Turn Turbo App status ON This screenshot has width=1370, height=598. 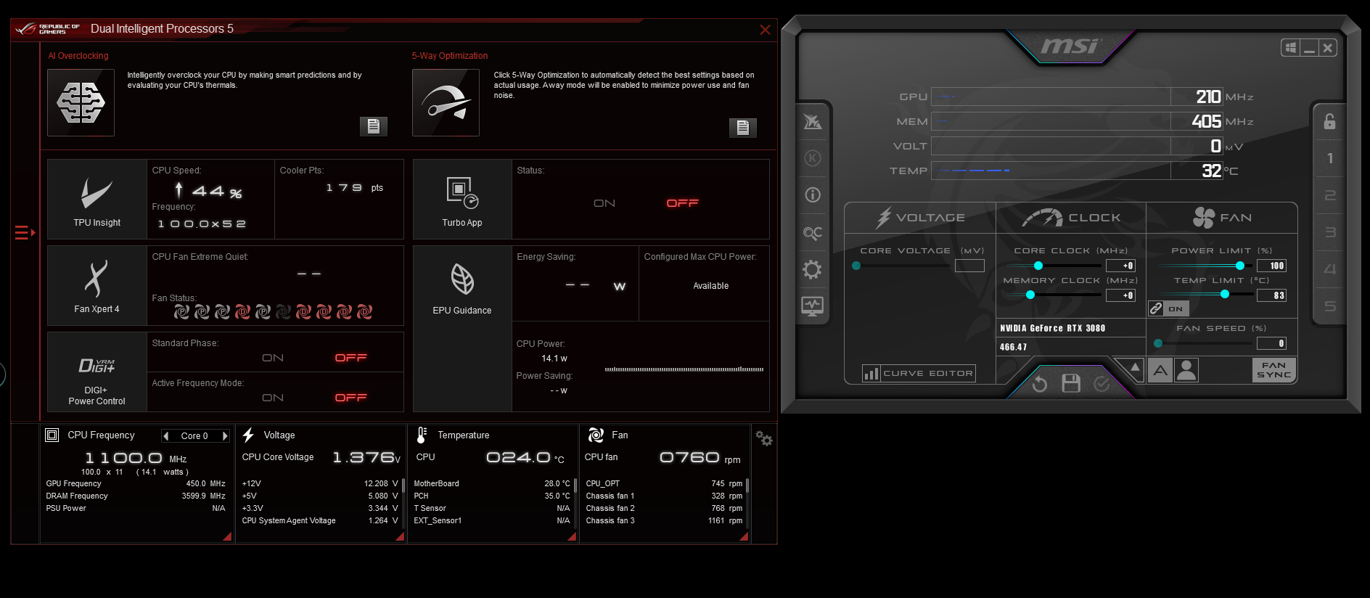pos(604,203)
